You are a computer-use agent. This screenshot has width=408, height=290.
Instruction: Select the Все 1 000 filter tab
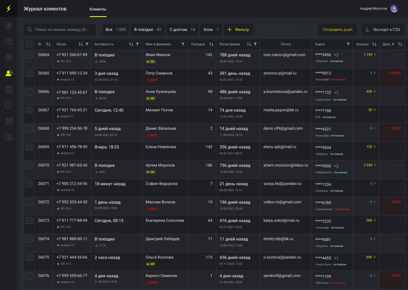(116, 29)
